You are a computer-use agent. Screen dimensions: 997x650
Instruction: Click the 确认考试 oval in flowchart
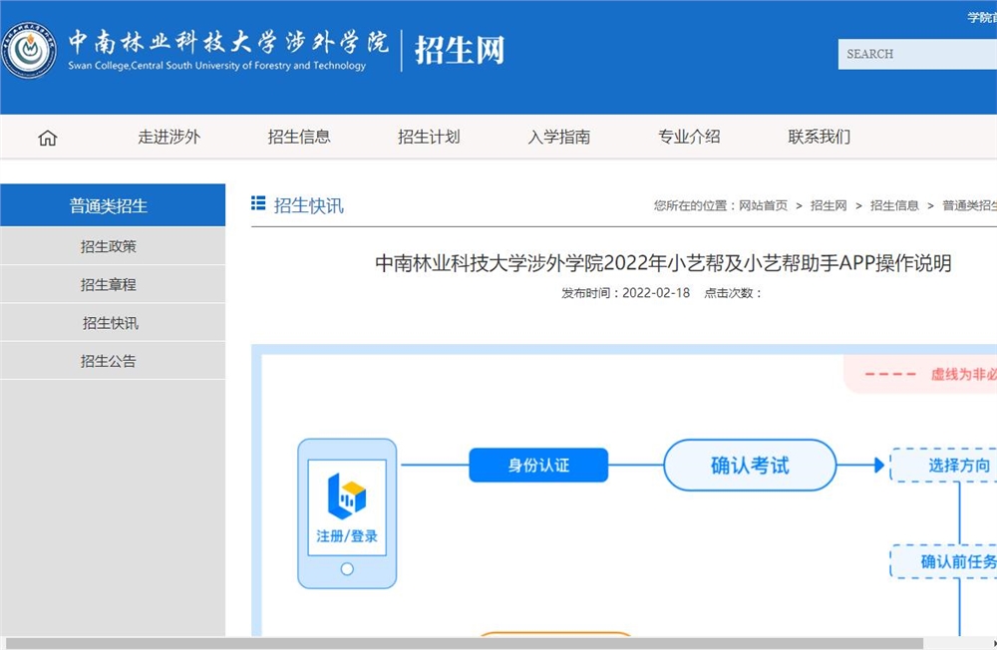[750, 465]
